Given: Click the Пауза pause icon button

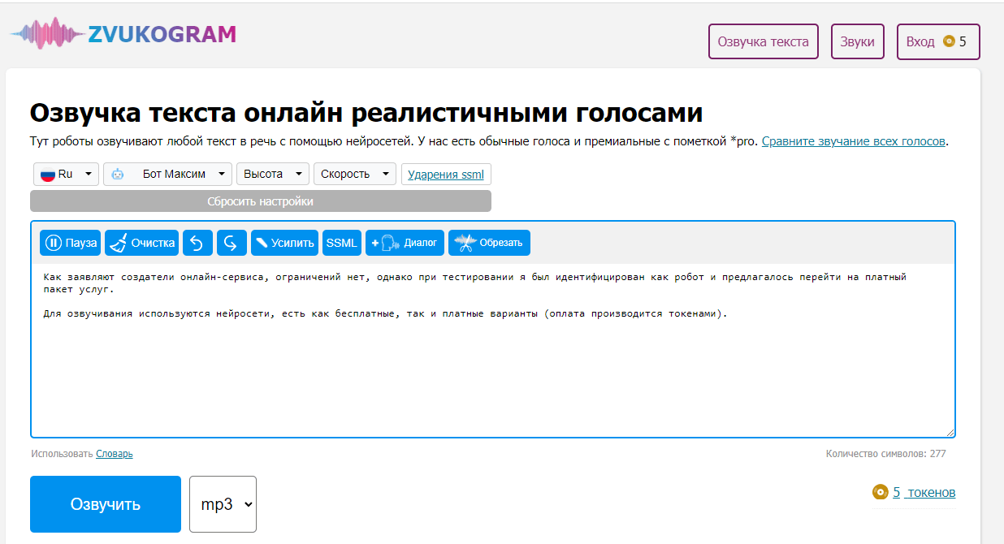Looking at the screenshot, I should (71, 243).
